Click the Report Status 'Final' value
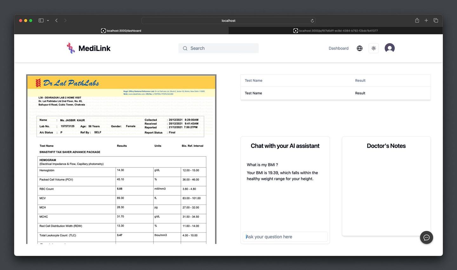Image resolution: width=457 pixels, height=270 pixels. pos(172,133)
